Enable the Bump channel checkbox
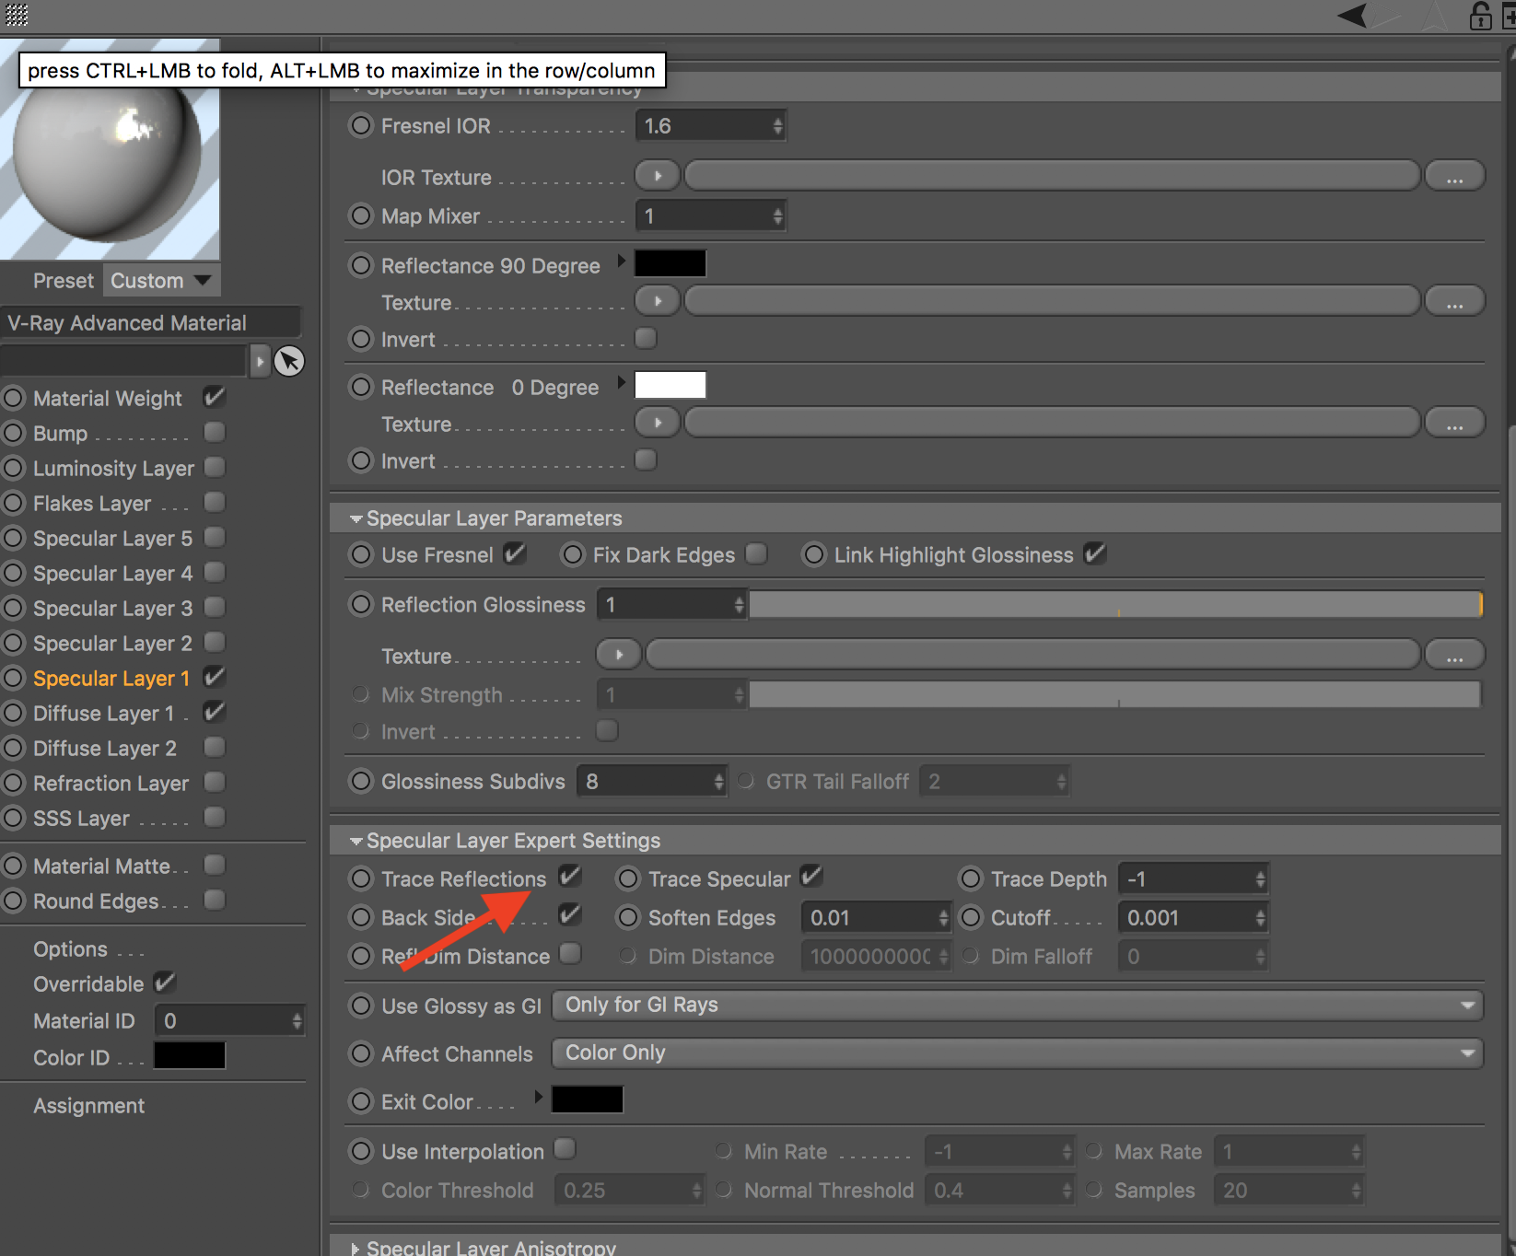This screenshot has height=1256, width=1516. tap(215, 432)
